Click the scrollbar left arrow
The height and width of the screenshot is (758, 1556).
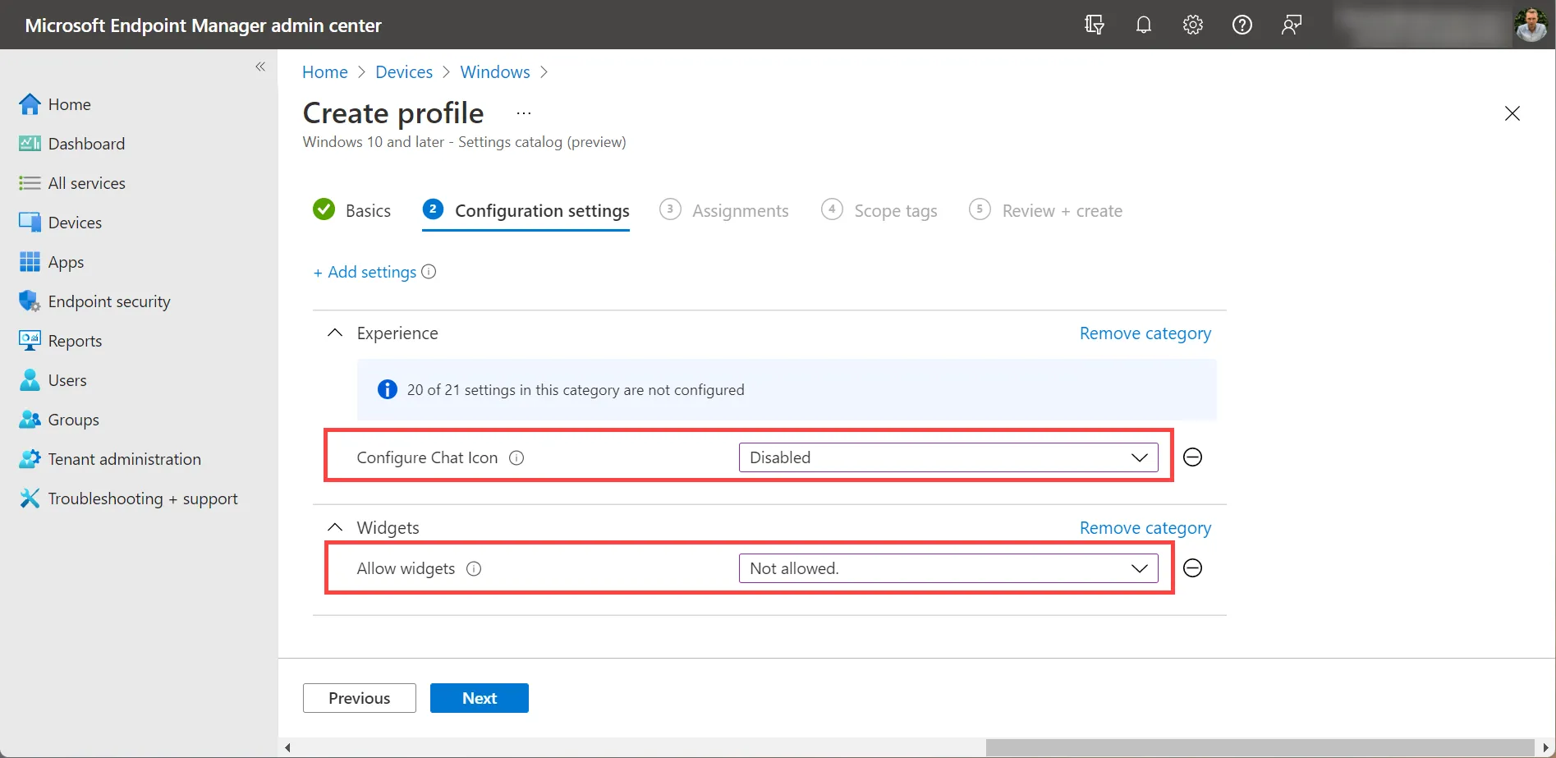click(x=287, y=747)
